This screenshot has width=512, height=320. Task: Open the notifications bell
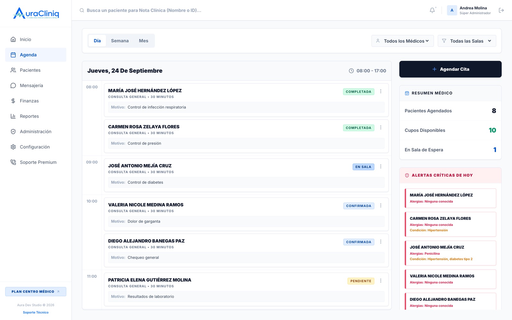432,10
